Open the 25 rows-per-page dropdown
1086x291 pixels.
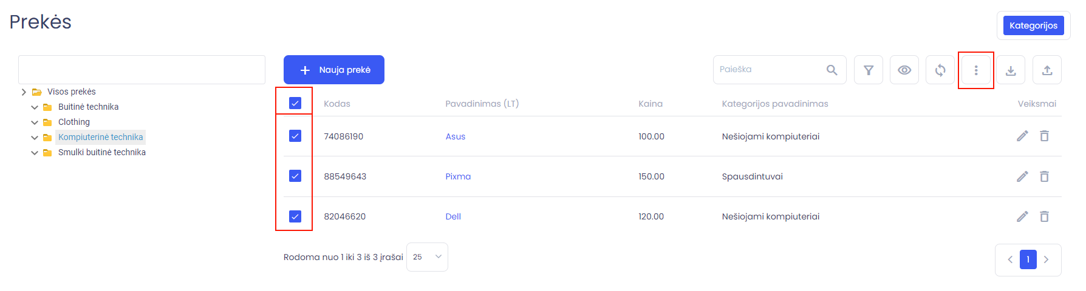pos(427,257)
